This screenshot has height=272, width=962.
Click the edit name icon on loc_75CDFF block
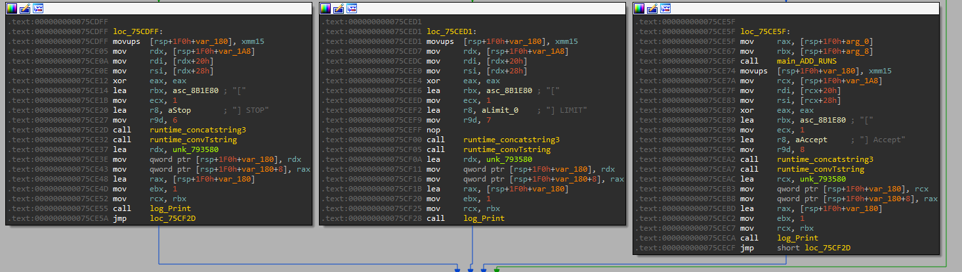(x=25, y=9)
